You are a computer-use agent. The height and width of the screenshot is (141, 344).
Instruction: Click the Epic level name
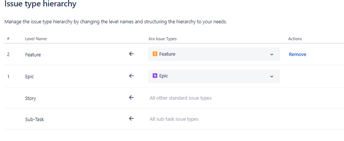(29, 77)
